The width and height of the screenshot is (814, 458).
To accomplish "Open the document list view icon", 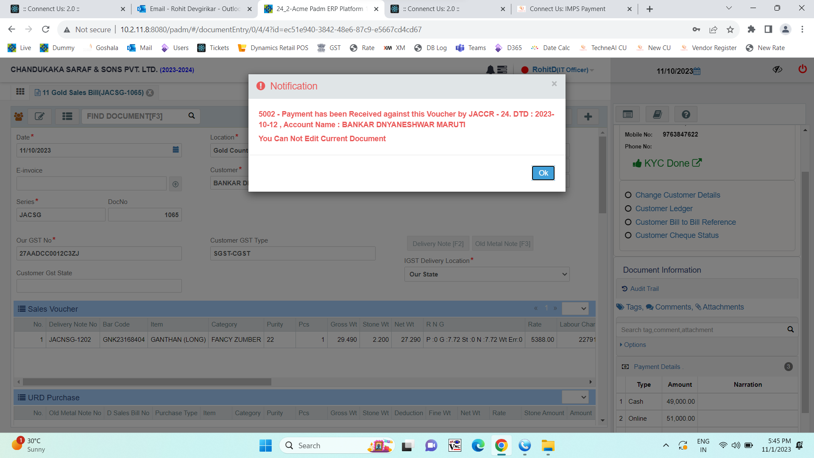I will click(x=67, y=116).
